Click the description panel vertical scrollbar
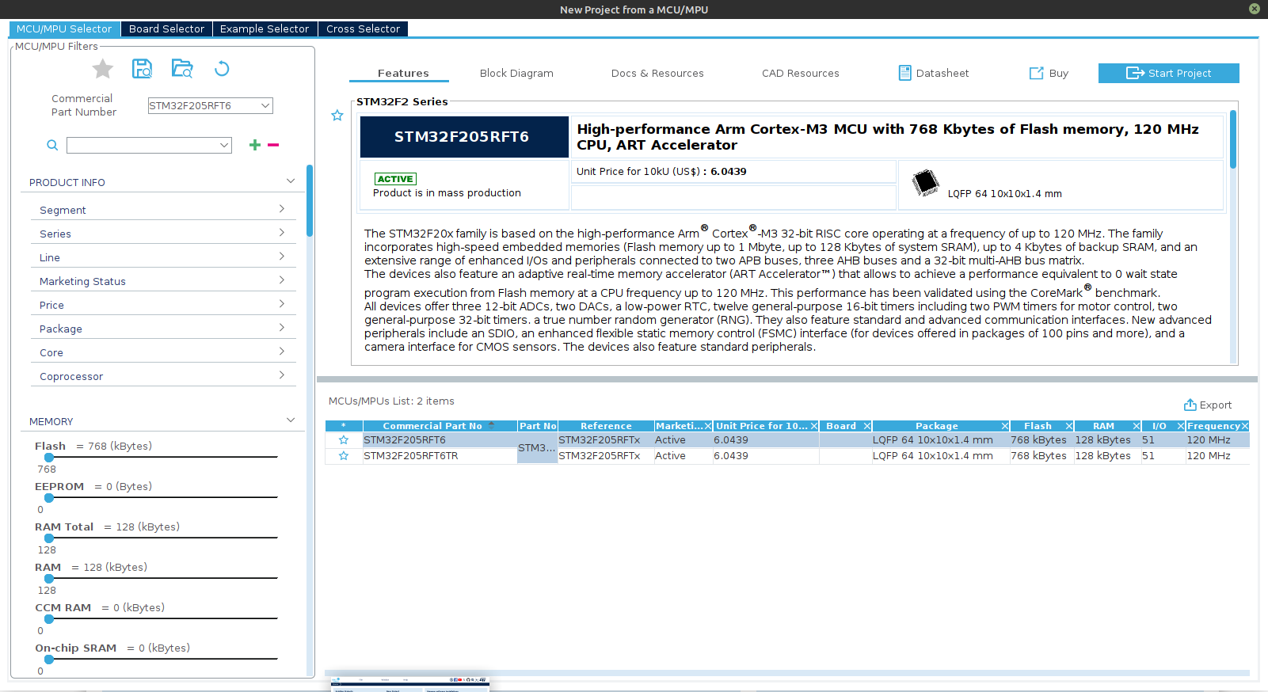Screen dimensions: 1268x692 pyautogui.click(x=1233, y=139)
